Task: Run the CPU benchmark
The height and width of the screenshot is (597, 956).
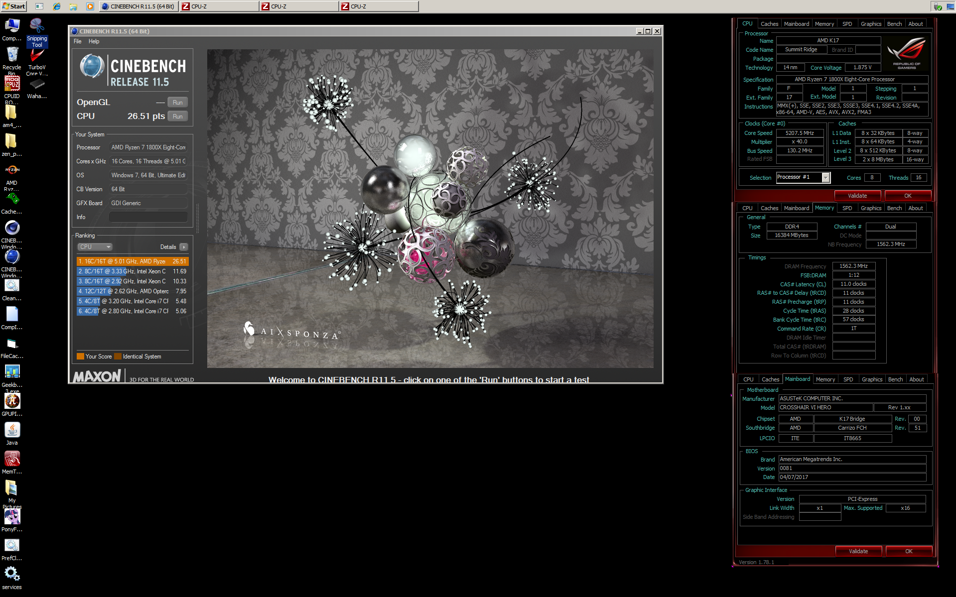Action: (x=177, y=117)
